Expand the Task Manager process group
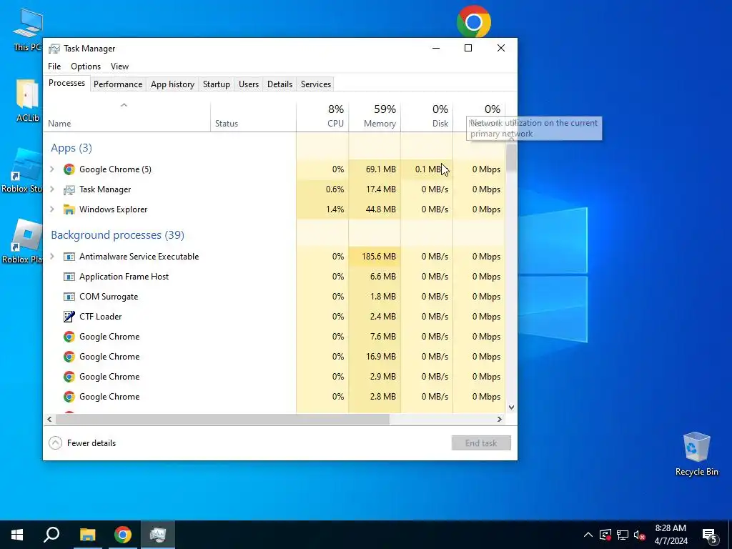Screen dimensions: 732x549 tap(52, 189)
